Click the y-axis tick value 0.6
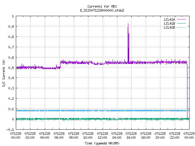195x146 pixels. [11, 57]
